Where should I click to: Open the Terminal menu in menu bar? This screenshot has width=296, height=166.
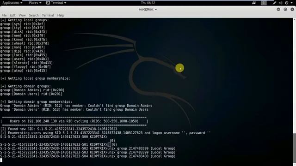[x=48, y=15]
